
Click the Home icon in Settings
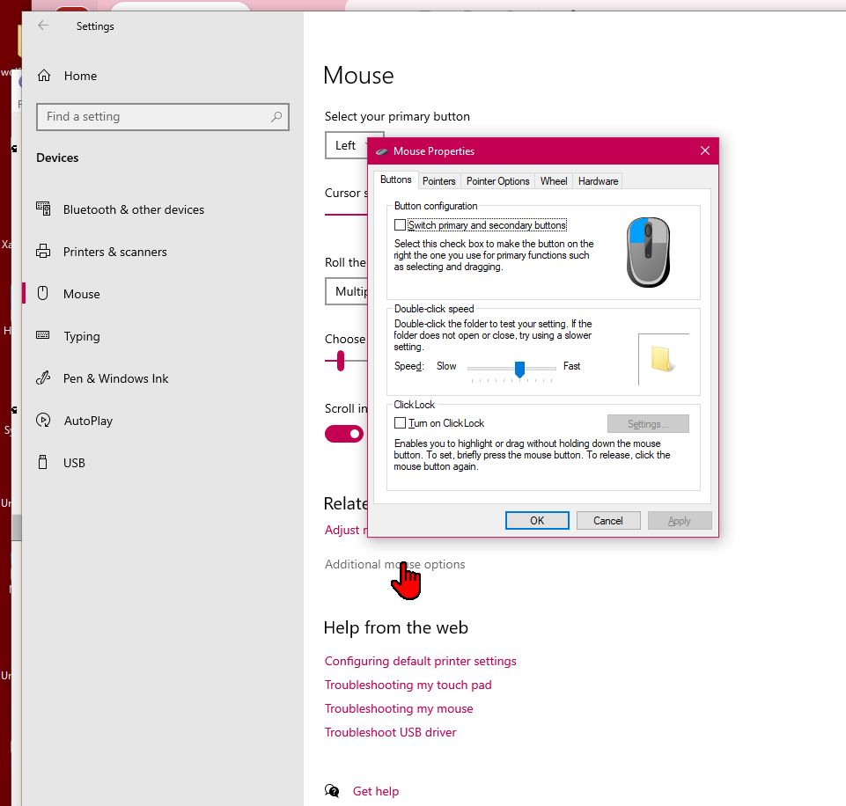(x=42, y=76)
